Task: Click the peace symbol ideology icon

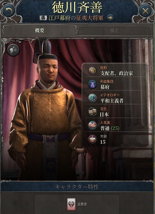Action: (x=92, y=98)
